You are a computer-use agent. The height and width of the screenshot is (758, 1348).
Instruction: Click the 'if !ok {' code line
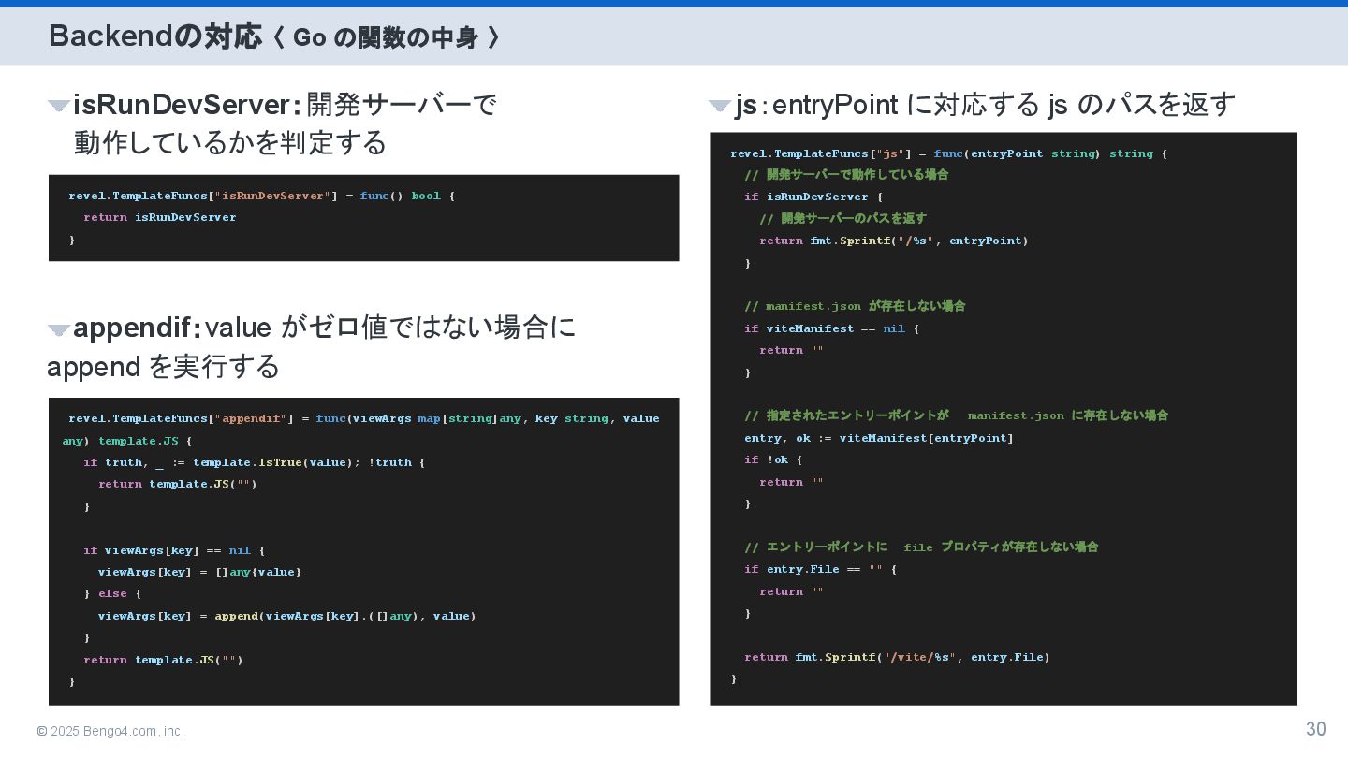[x=773, y=459]
